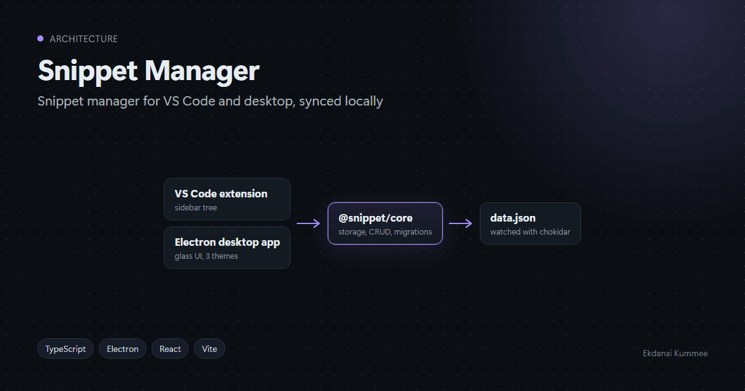The height and width of the screenshot is (391, 745).
Task: Click the author name Ekdanai Kummee
Action: pos(675,353)
